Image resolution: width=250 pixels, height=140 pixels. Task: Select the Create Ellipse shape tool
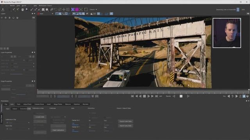[x=47, y=9]
